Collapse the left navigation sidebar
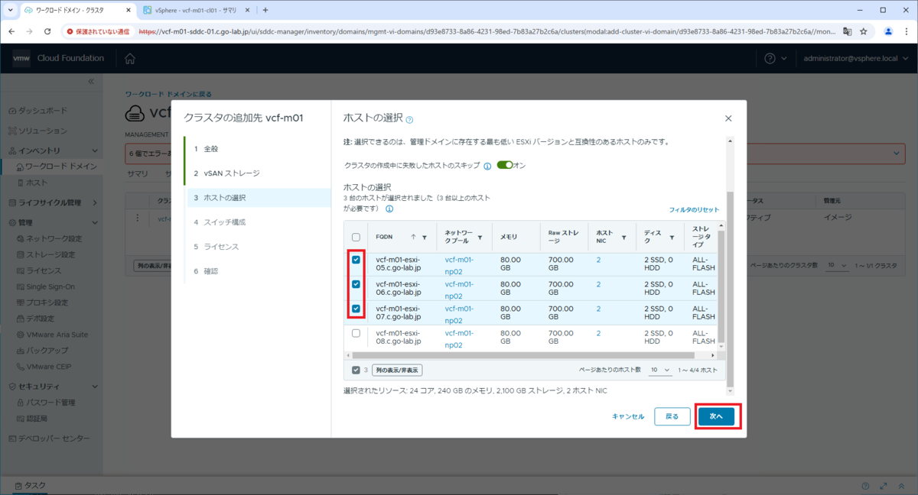Image resolution: width=918 pixels, height=495 pixels. point(90,81)
